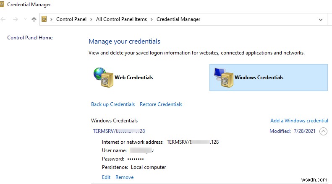Click the Modified: 7/28/2021 text
Image resolution: width=332 pixels, height=184 pixels.
[293, 131]
